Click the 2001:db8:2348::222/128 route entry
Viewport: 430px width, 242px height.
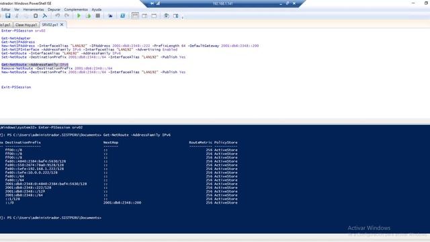pyautogui.click(x=28, y=188)
